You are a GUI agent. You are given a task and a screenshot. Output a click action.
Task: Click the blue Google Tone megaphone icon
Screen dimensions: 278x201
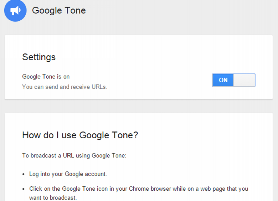click(x=15, y=10)
